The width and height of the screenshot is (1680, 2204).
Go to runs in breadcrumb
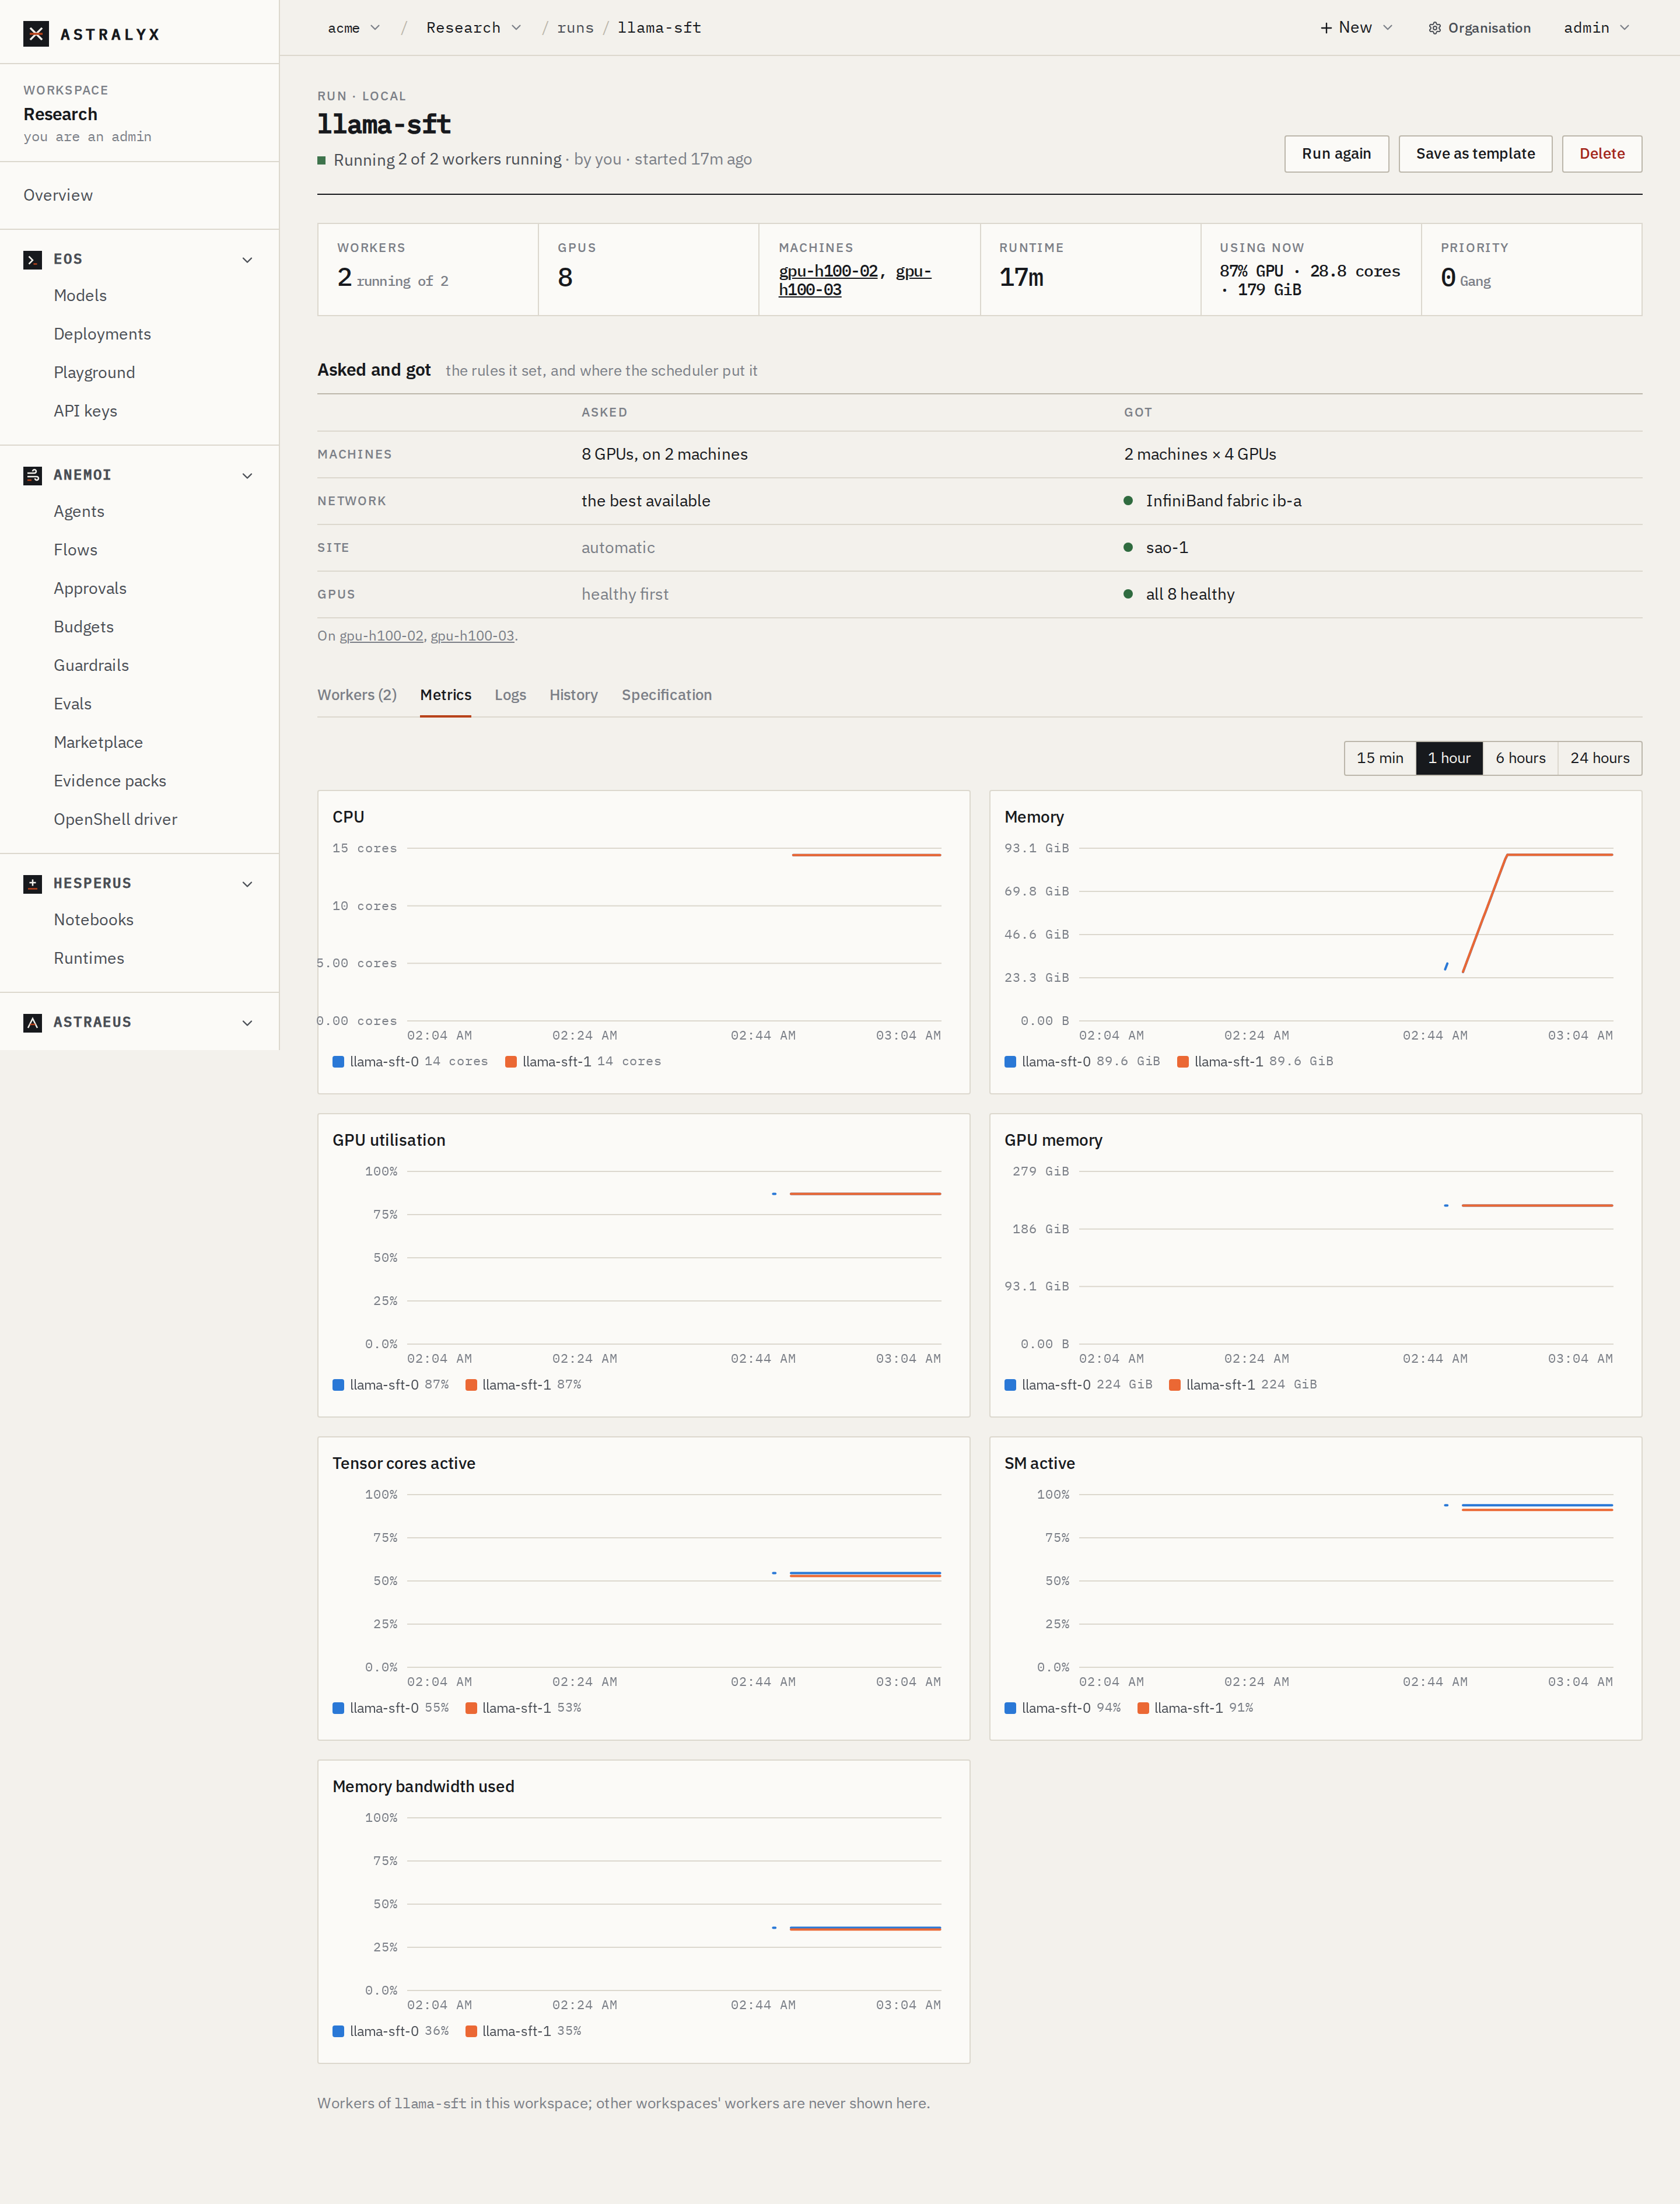(575, 28)
